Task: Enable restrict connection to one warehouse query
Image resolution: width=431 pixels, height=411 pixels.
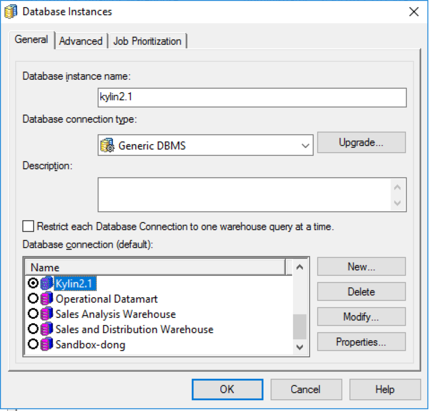Action: coord(28,227)
